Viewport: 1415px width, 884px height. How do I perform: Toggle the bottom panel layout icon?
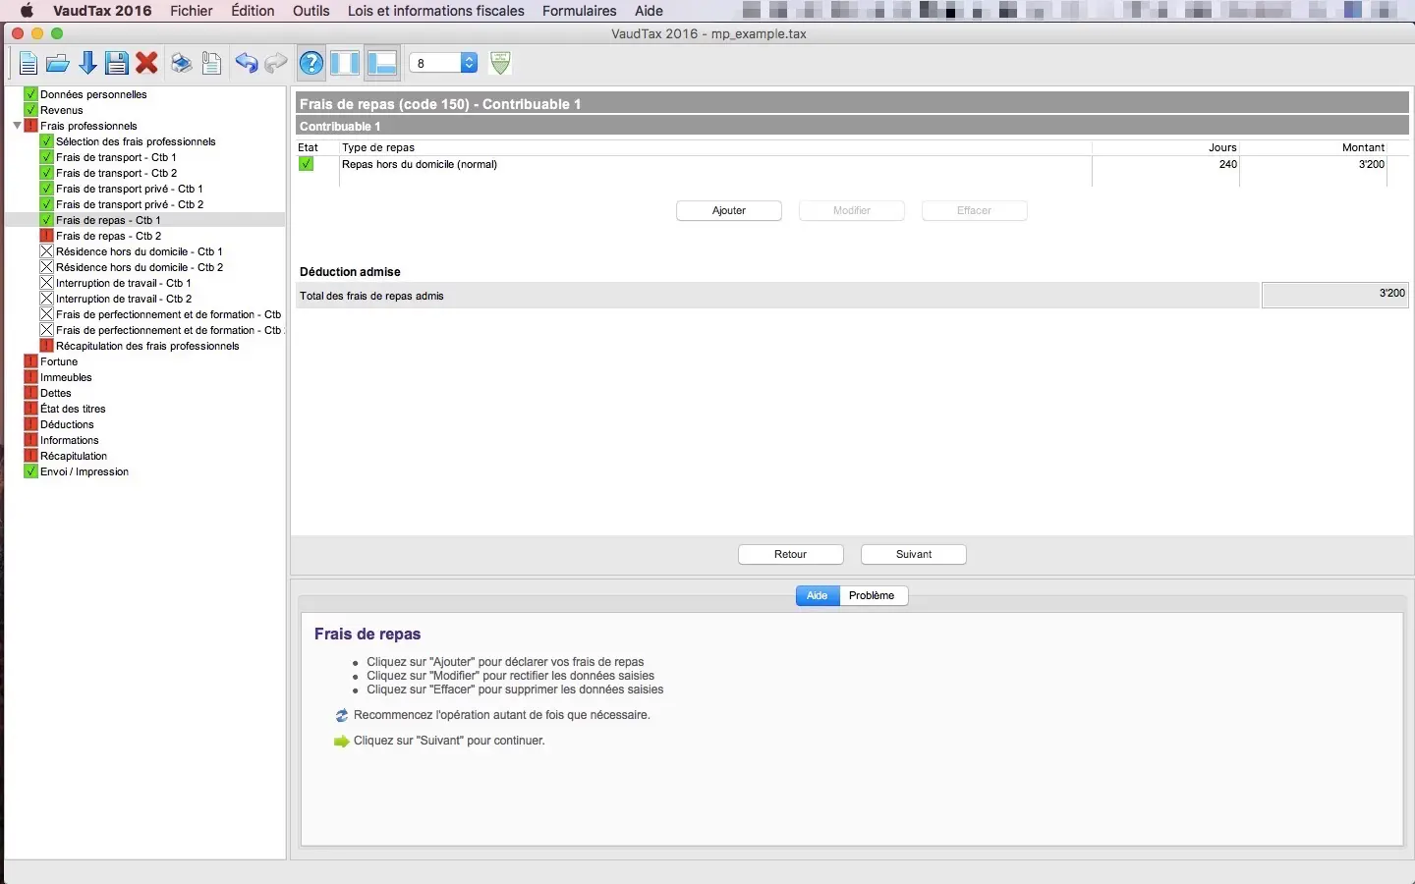(381, 64)
